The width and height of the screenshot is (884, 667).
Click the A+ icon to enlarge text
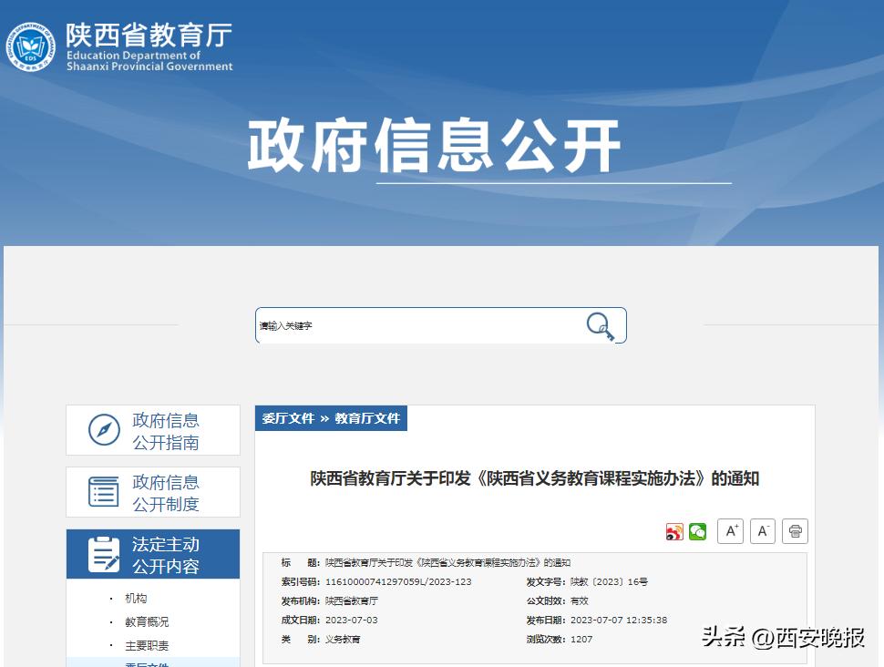point(730,530)
